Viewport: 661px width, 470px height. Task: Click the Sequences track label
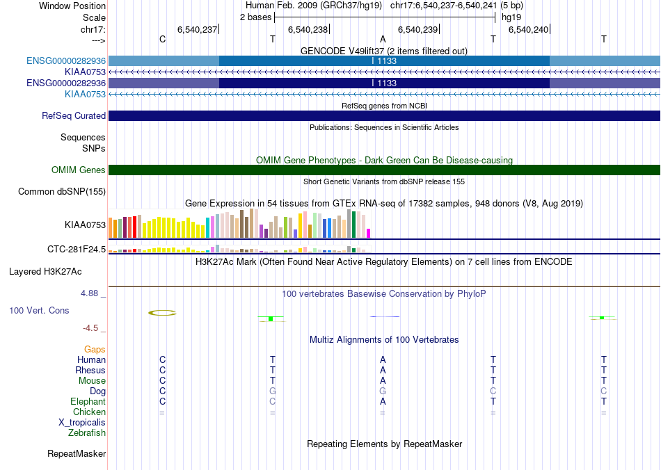pyautogui.click(x=83, y=137)
